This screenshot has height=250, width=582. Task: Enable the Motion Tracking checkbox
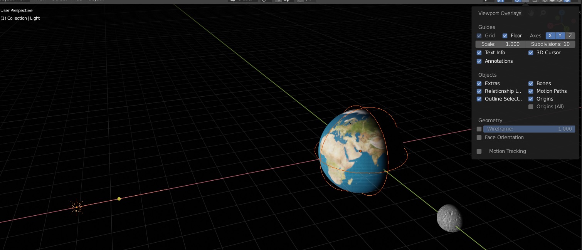[x=479, y=151]
